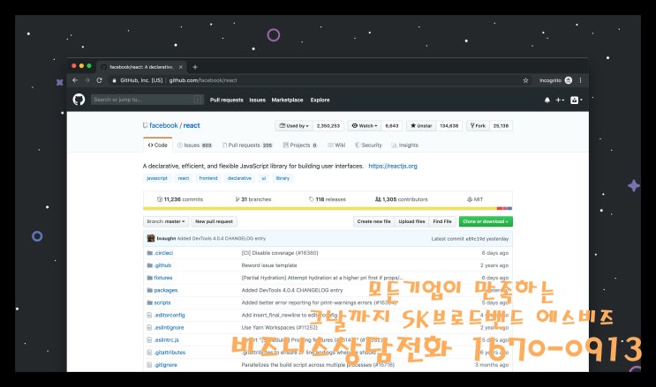Expand the Used by dropdown
Viewport: 656px width, 387px height.
(294, 126)
